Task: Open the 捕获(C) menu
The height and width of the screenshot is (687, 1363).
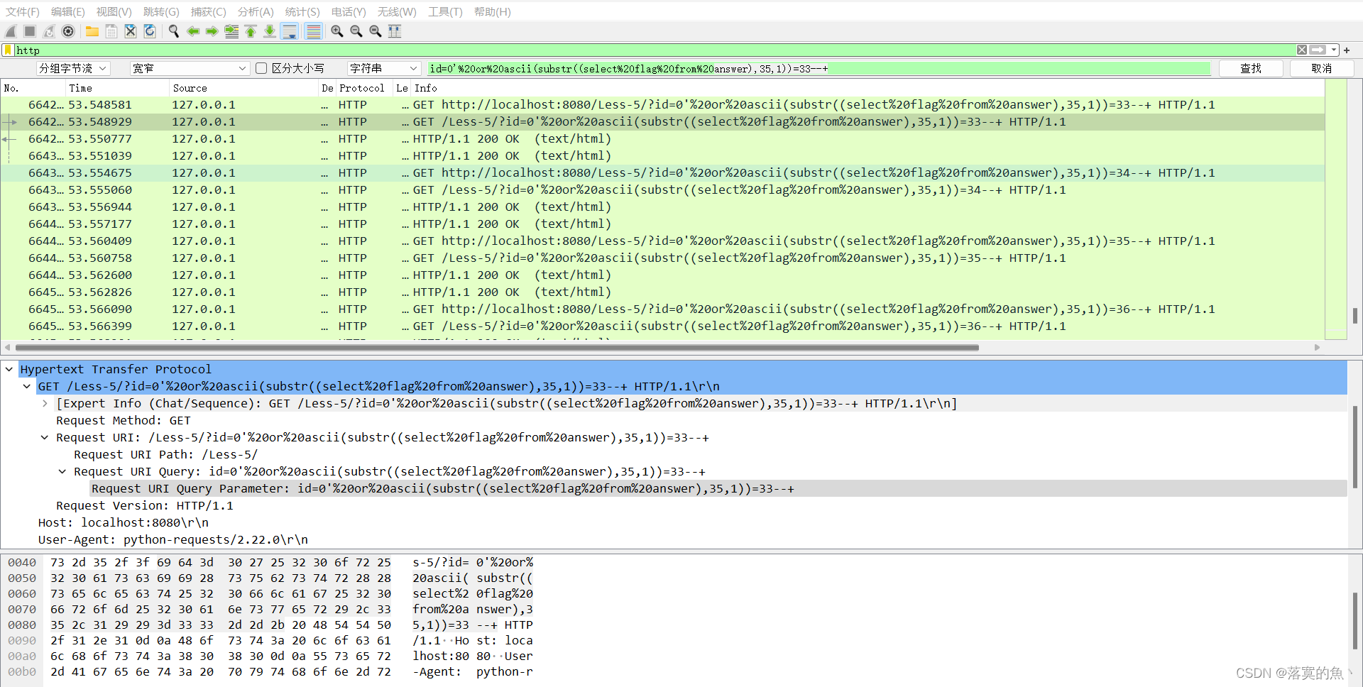Action: [x=208, y=11]
